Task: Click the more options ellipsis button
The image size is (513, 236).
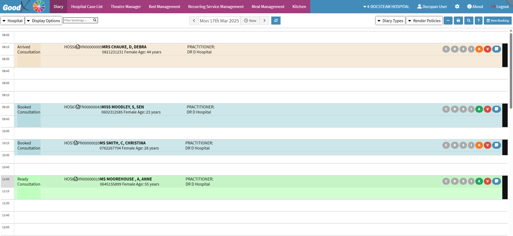Action: pyautogui.click(x=448, y=21)
